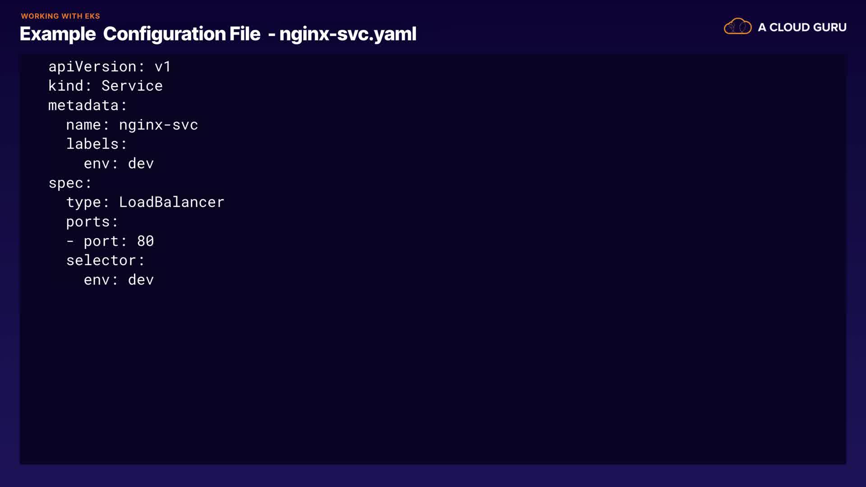Click the apiVersion key in the code
This screenshot has width=866, height=487.
pyautogui.click(x=92, y=67)
